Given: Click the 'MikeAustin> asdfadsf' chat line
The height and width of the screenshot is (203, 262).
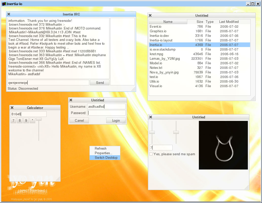Looking at the screenshot, I should click(24, 74).
